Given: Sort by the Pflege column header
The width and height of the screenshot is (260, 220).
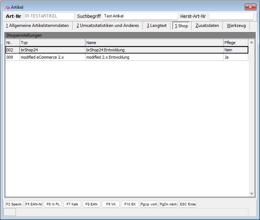Looking at the screenshot, I should (x=236, y=43).
